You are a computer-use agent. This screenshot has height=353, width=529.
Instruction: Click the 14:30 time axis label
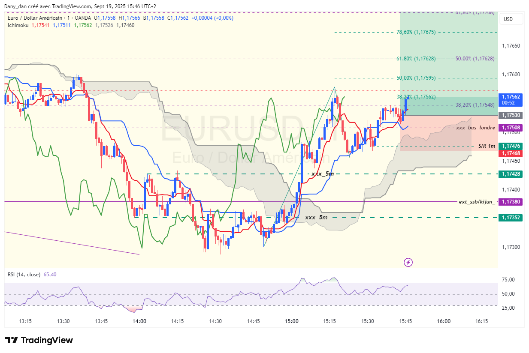point(215,321)
